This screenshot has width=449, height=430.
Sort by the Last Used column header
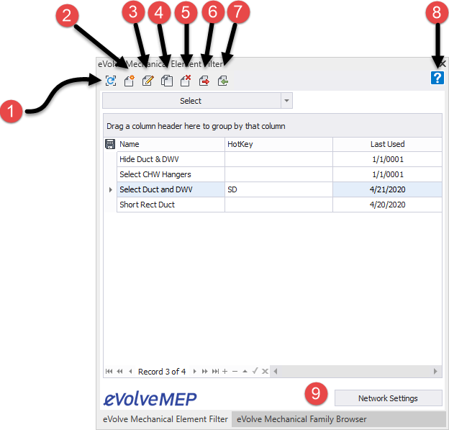pyautogui.click(x=387, y=144)
